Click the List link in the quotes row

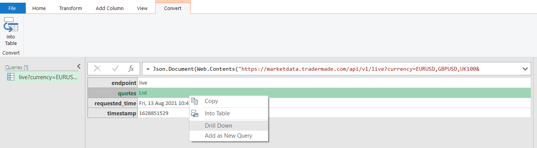[x=143, y=93]
